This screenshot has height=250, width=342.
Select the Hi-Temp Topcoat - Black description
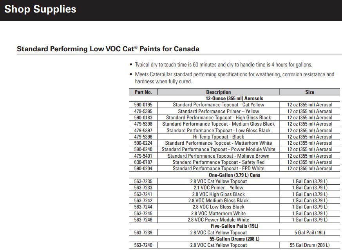[218, 137]
